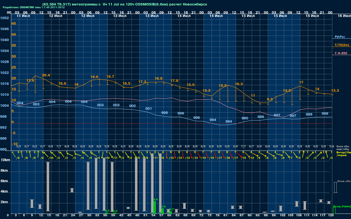Image resolution: width=351 pixels, height=219 pixels.
Task: Click hour 117 on the bottom axis
Action: tap(323, 215)
